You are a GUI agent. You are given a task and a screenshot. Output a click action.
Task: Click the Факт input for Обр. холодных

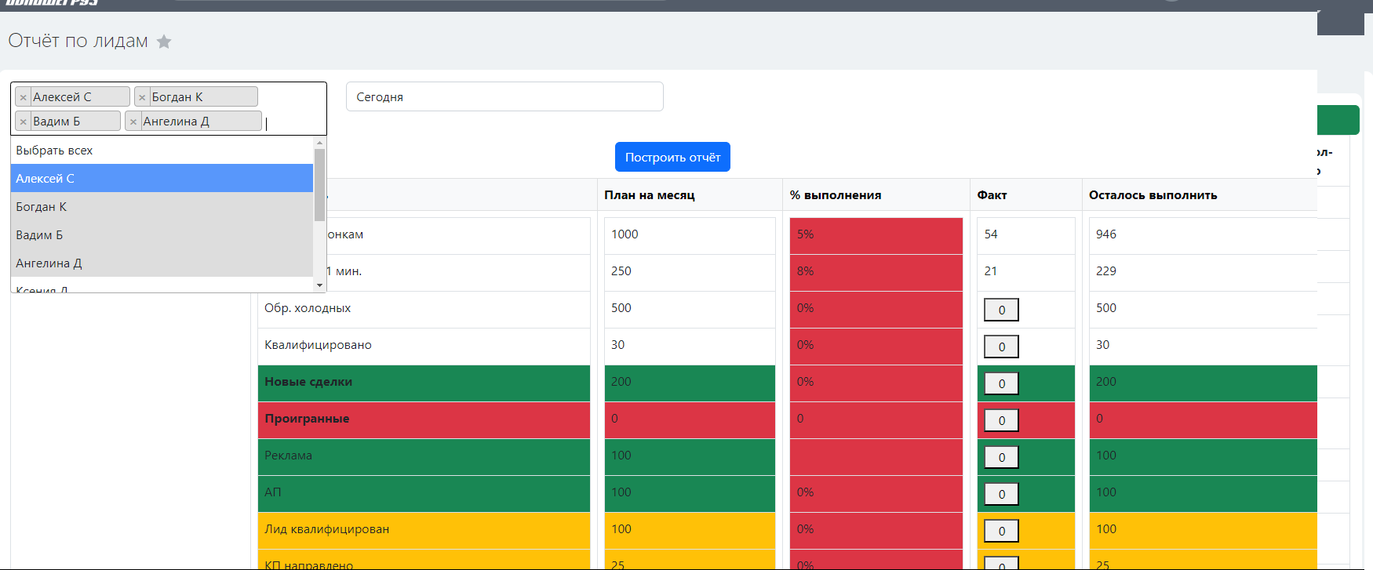(x=1001, y=310)
